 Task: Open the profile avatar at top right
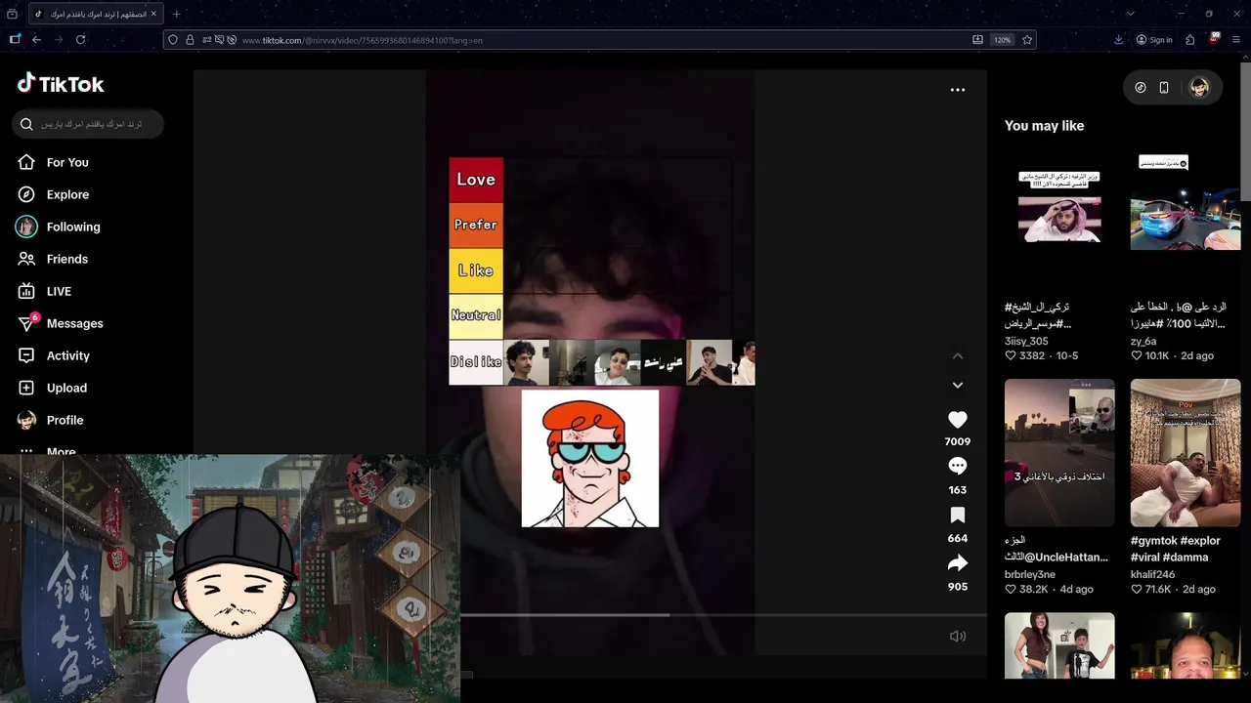pos(1199,88)
